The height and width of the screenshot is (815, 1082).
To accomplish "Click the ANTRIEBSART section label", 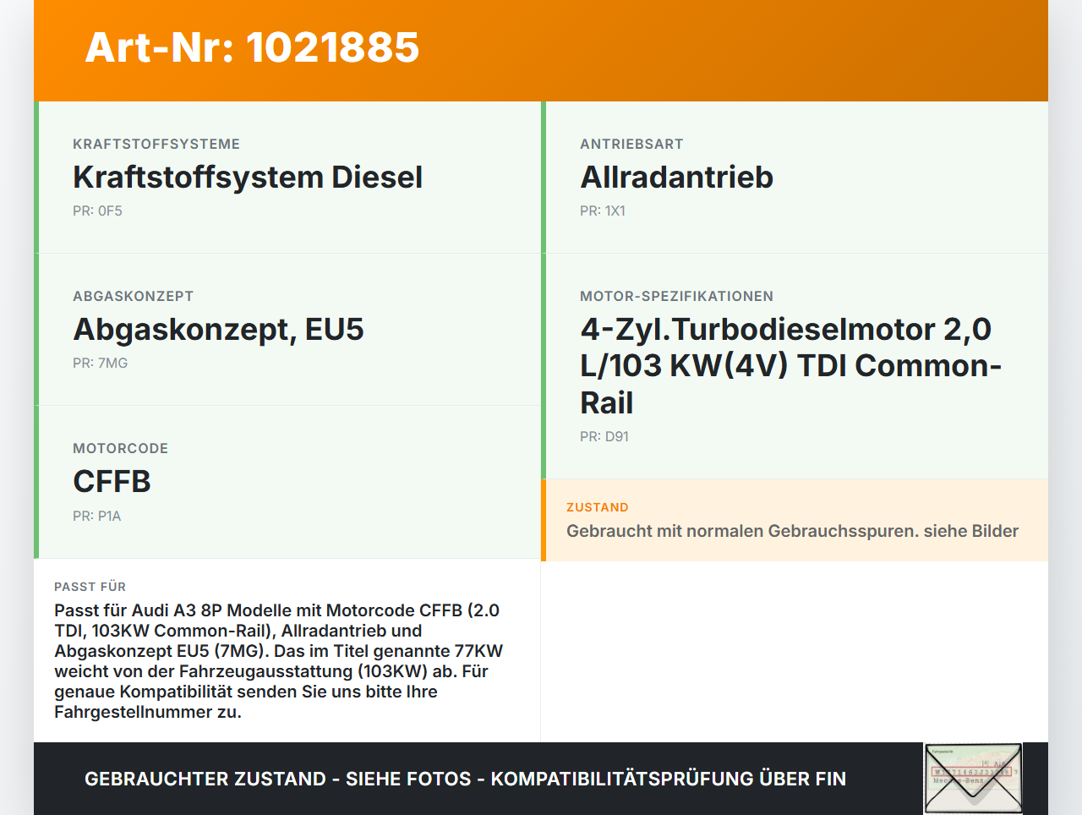I will (x=631, y=144).
